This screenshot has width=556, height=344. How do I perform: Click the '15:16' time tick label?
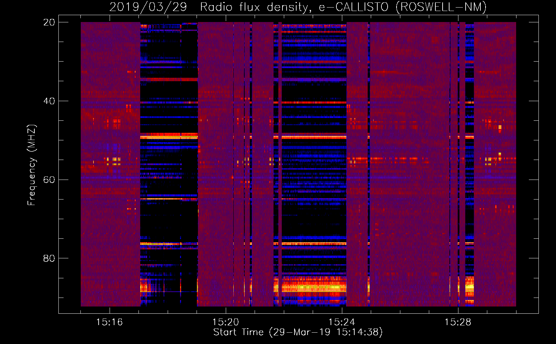[109, 322]
